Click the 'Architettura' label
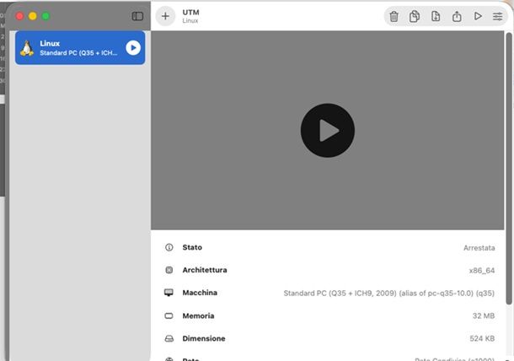This screenshot has width=514, height=361. tap(205, 270)
